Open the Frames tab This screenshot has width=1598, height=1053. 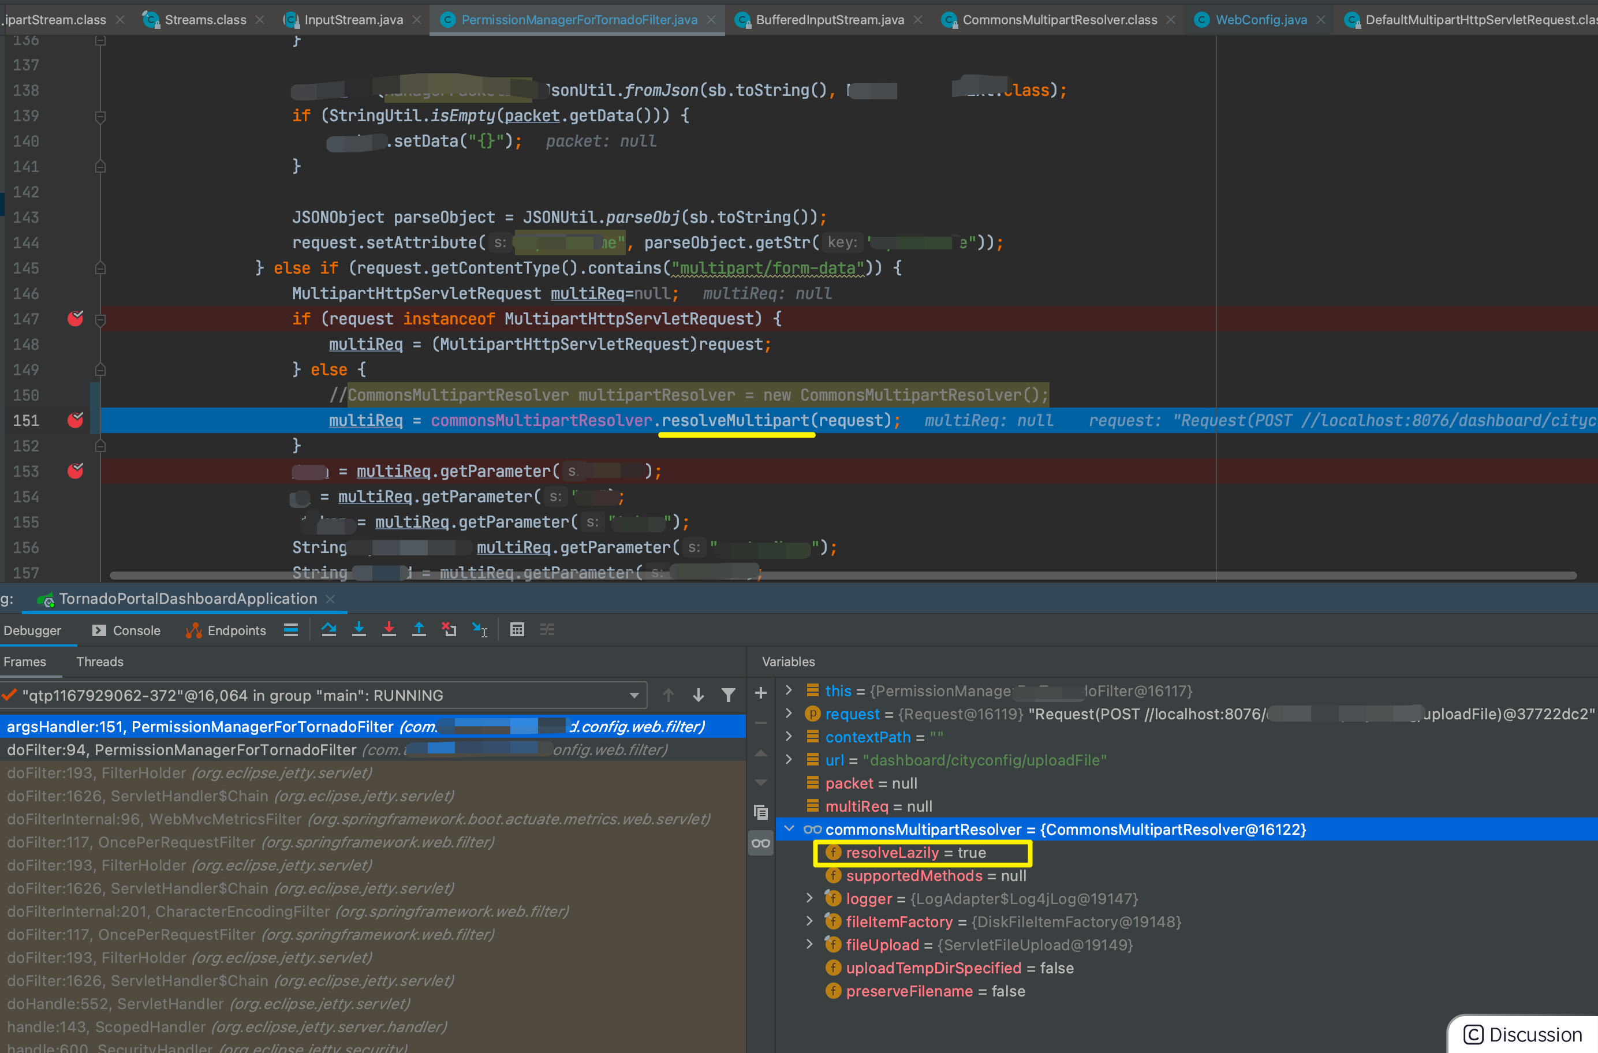click(25, 662)
